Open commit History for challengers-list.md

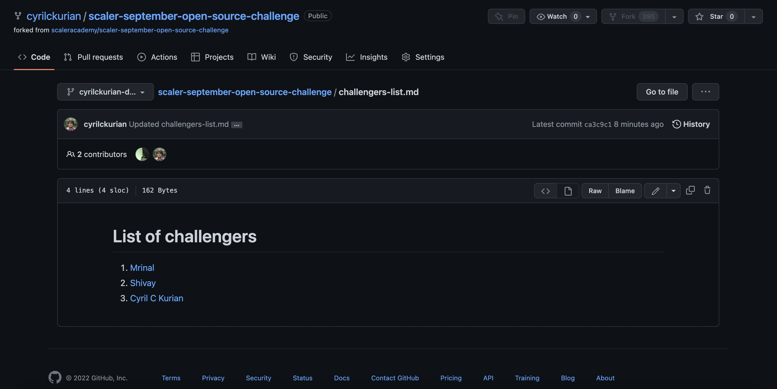(x=691, y=124)
